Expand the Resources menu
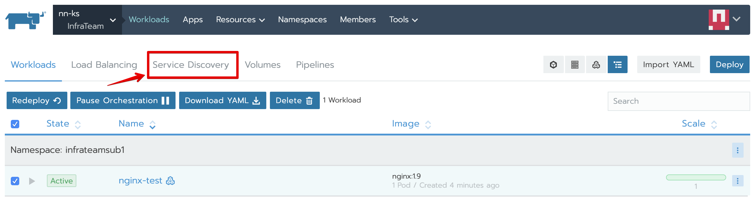 [240, 20]
